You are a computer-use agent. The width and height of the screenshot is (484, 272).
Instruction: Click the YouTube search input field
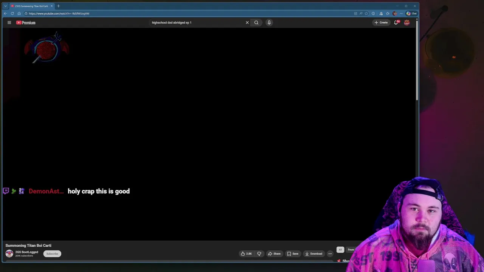click(197, 23)
